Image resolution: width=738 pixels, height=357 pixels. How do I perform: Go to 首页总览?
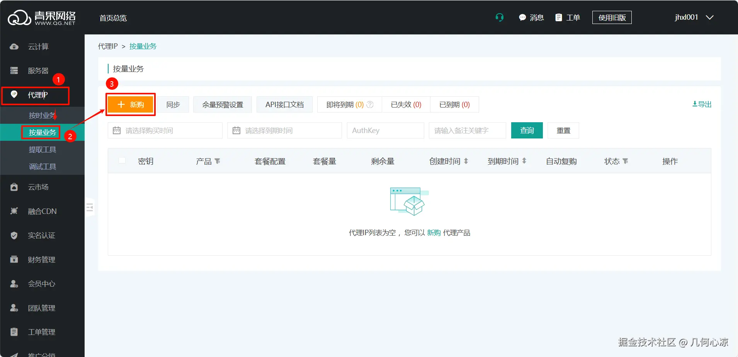point(113,18)
